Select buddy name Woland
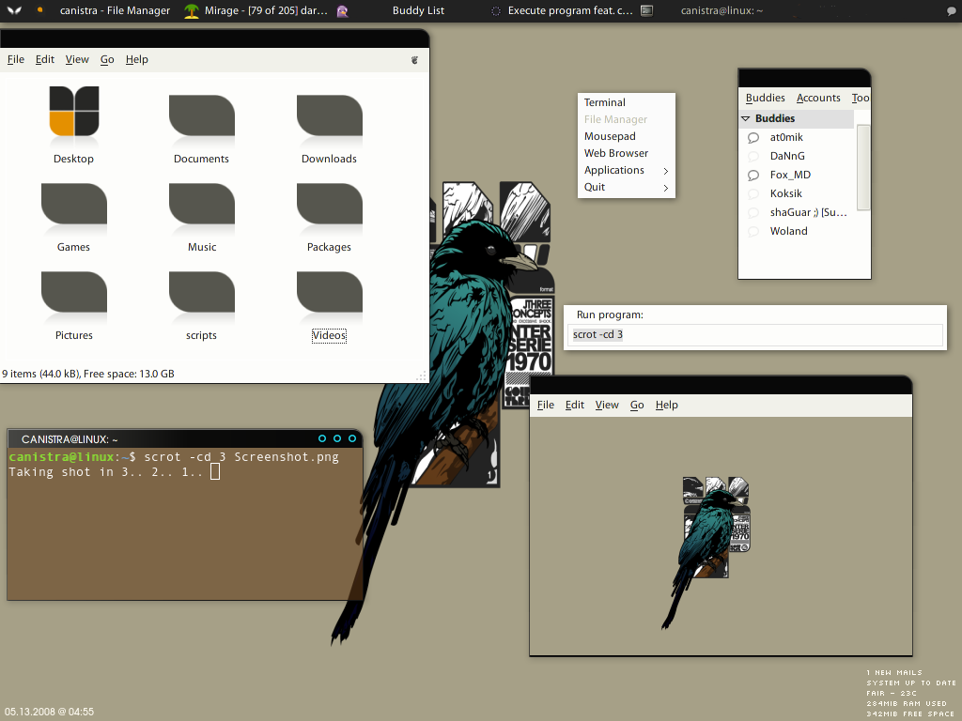Viewport: 962px width, 721px height. (x=788, y=231)
